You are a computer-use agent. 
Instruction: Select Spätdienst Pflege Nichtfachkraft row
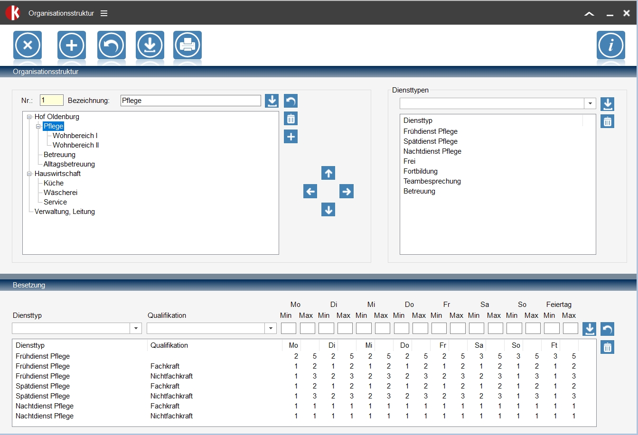coord(304,396)
